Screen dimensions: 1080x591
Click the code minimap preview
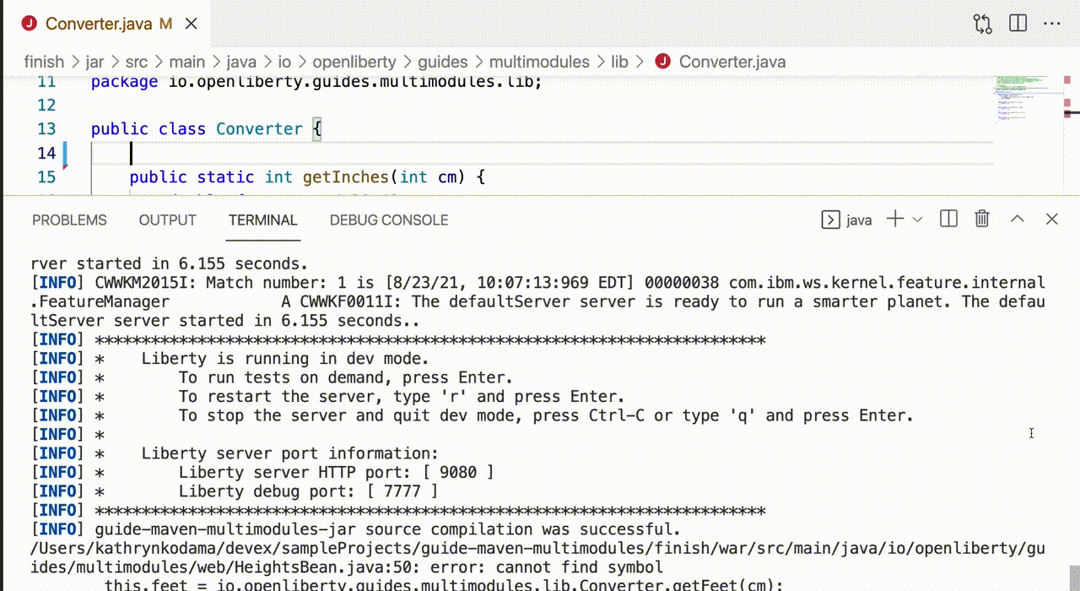(1021, 97)
